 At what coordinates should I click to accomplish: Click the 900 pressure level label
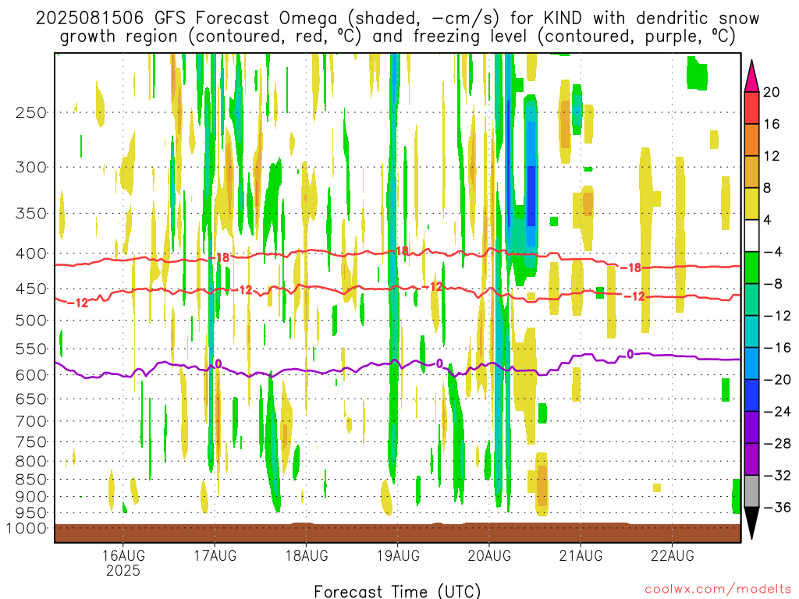(x=31, y=497)
